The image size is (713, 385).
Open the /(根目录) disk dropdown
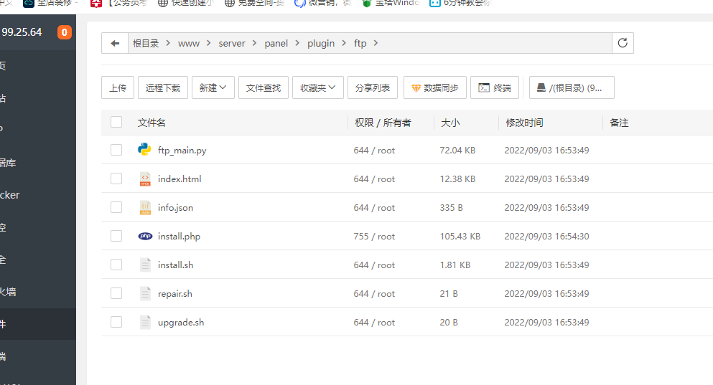[x=572, y=87]
